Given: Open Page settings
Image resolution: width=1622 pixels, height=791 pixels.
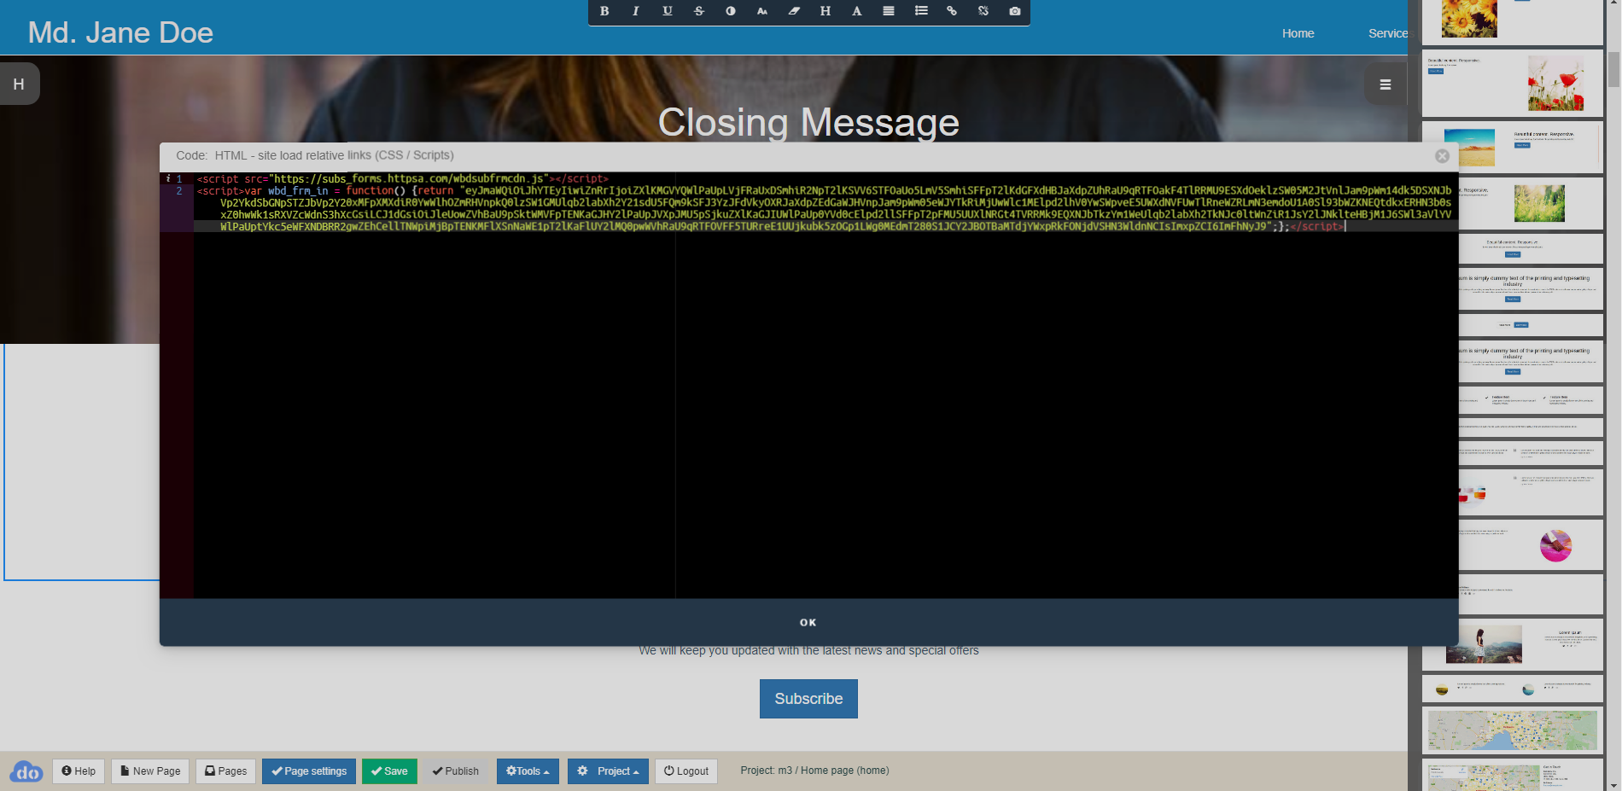Looking at the screenshot, I should click(309, 771).
